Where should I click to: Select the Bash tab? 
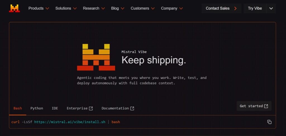point(18,108)
